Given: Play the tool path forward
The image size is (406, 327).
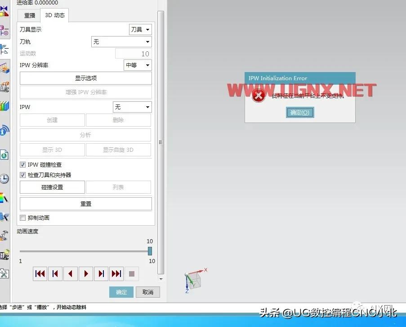Looking at the screenshot, I should click(x=86, y=273).
